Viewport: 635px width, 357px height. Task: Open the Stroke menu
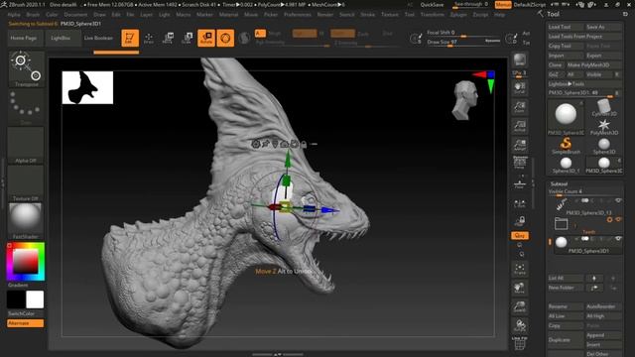[368, 15]
